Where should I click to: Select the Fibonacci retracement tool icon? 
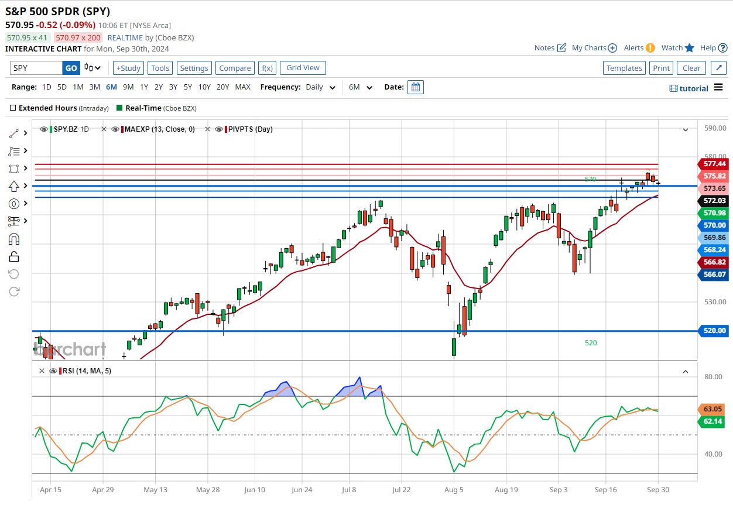pyautogui.click(x=14, y=151)
